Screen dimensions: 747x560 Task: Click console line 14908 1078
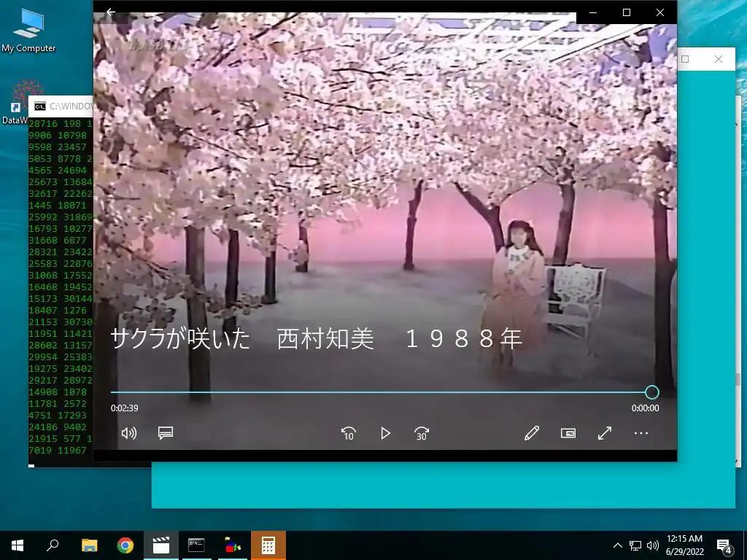pos(58,392)
